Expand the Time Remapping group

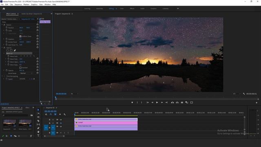(x=2, y=76)
